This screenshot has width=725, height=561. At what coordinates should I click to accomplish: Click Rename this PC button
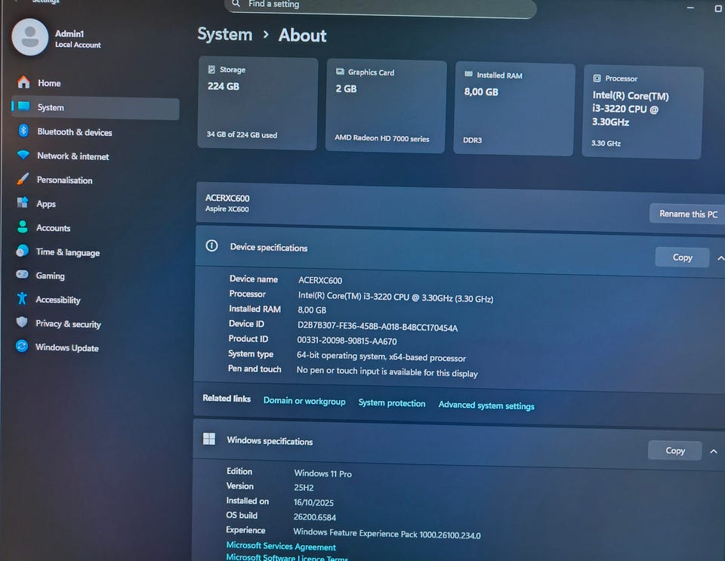click(687, 214)
